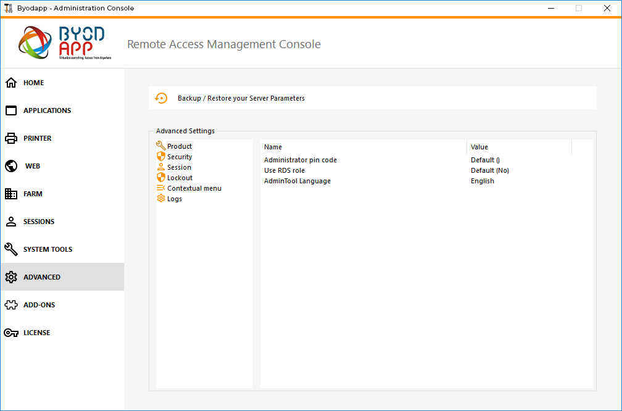Screen dimensions: 622x411
Task: Click the Logs gear icon
Action: tap(160, 198)
